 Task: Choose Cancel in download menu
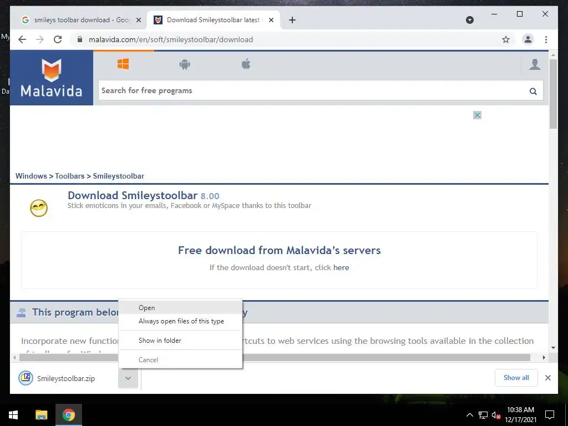180,359
